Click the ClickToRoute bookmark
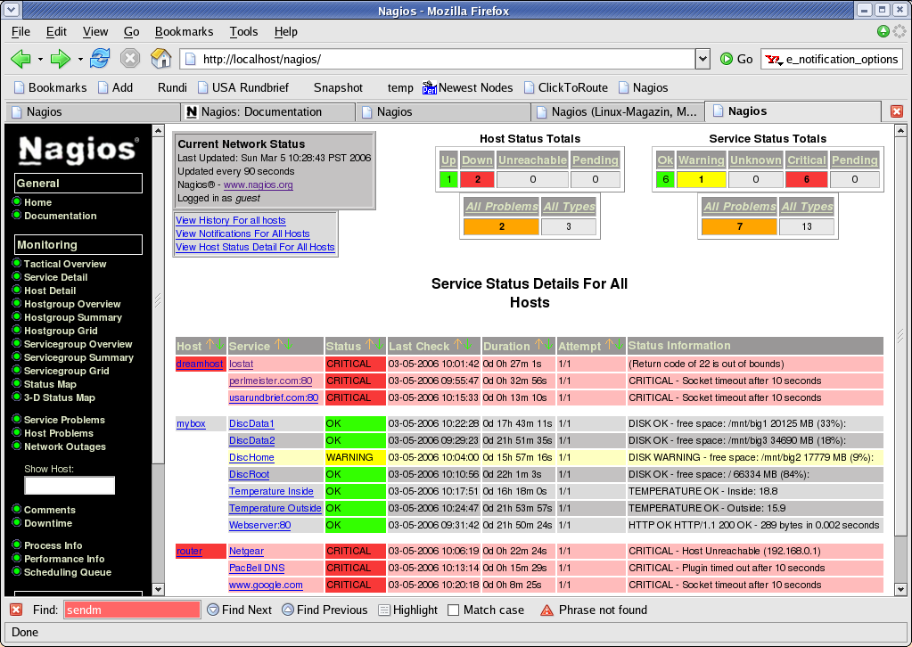 tap(566, 87)
